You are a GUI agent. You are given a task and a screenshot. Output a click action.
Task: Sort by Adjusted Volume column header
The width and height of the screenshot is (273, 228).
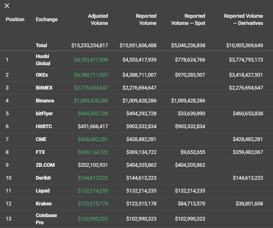click(x=98, y=19)
